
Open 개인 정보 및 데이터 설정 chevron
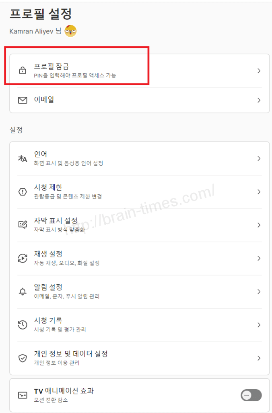coord(259,358)
